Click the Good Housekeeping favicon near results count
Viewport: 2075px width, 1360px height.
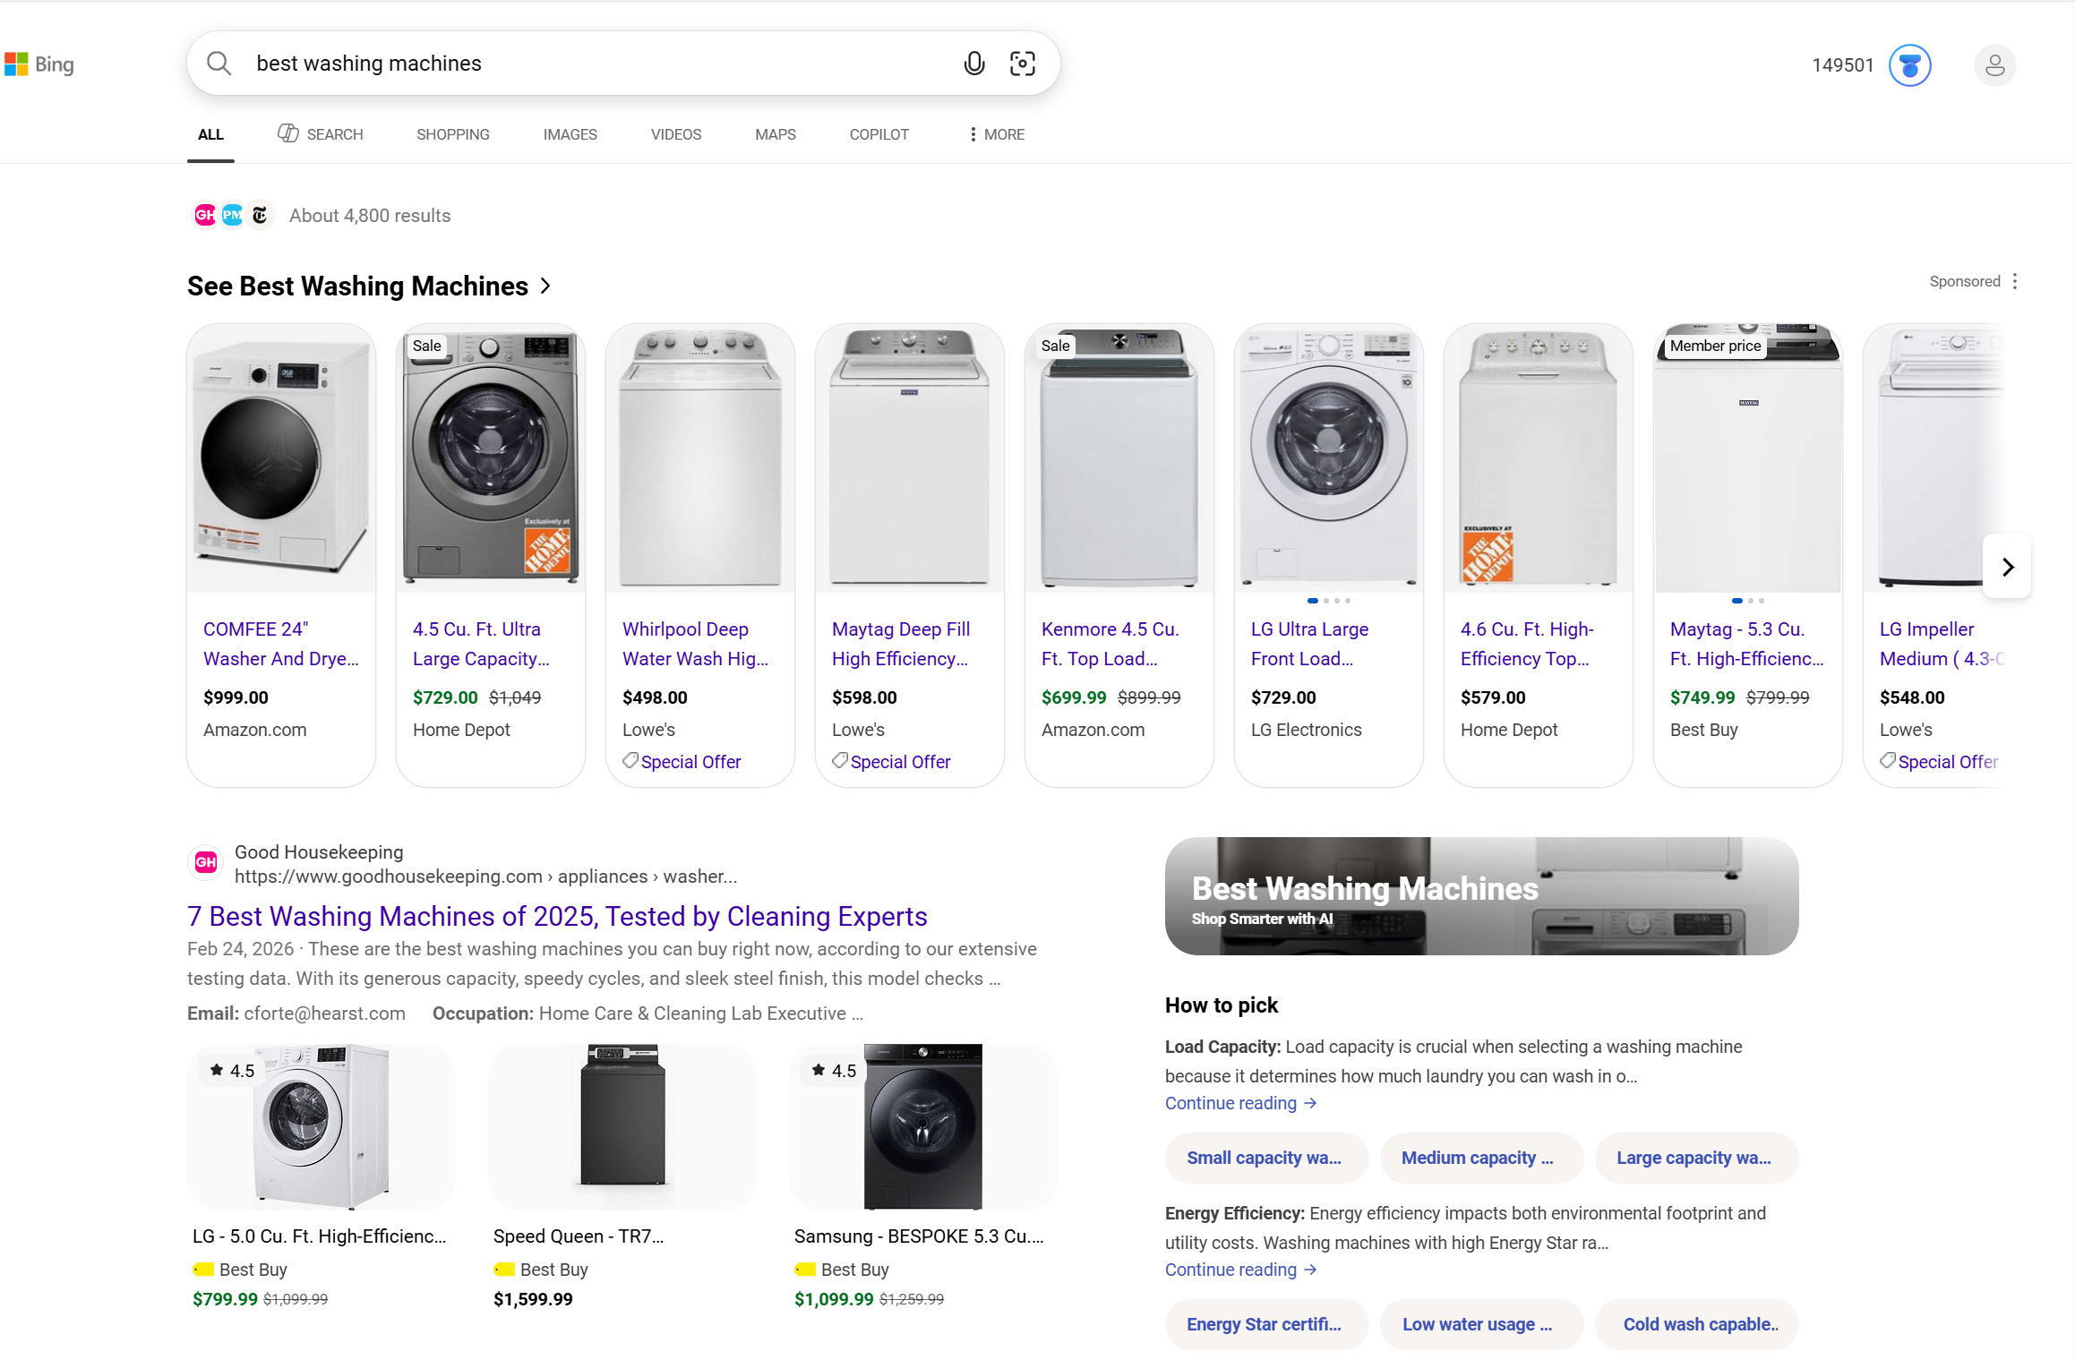203,215
